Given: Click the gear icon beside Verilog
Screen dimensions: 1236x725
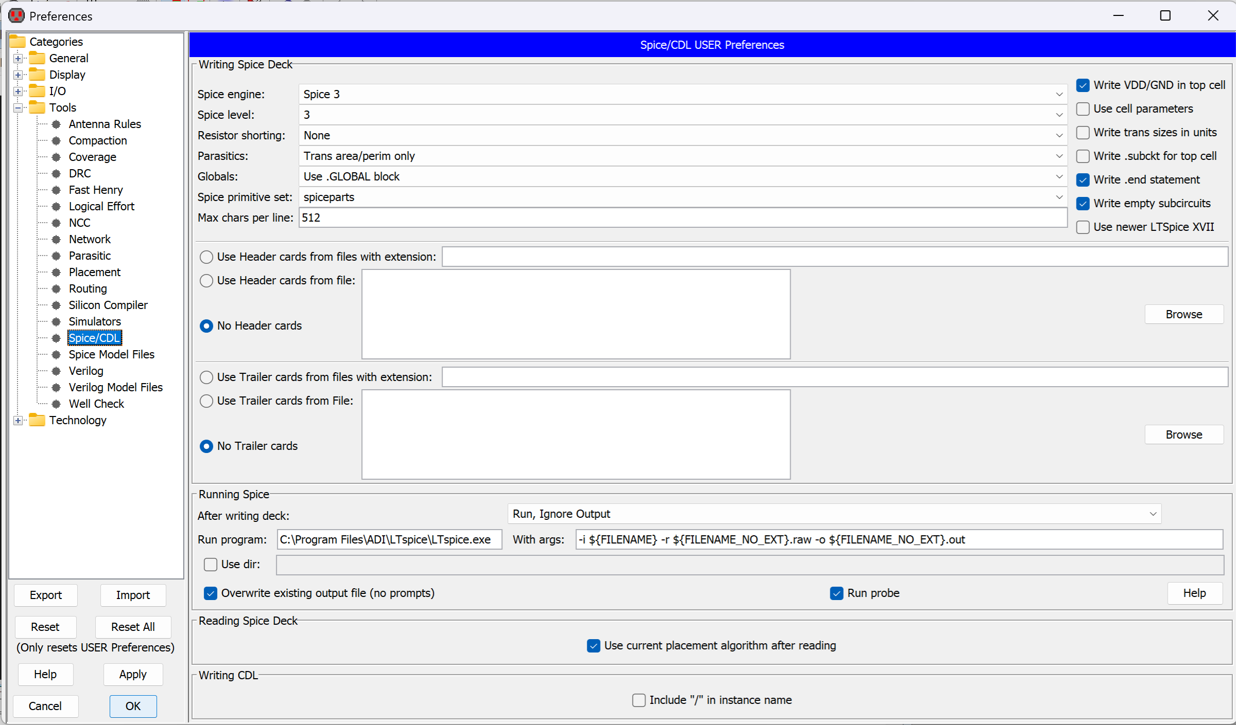Looking at the screenshot, I should tap(57, 371).
